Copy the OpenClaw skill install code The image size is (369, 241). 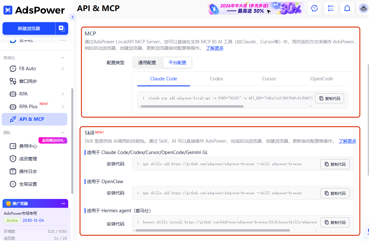coord(335,193)
